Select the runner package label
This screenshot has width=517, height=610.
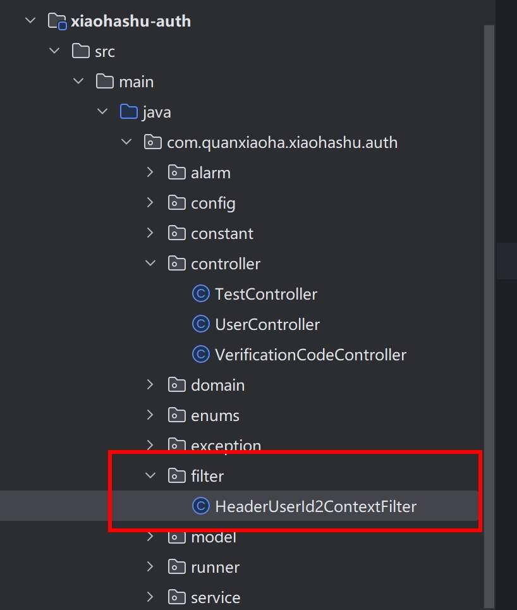click(215, 567)
